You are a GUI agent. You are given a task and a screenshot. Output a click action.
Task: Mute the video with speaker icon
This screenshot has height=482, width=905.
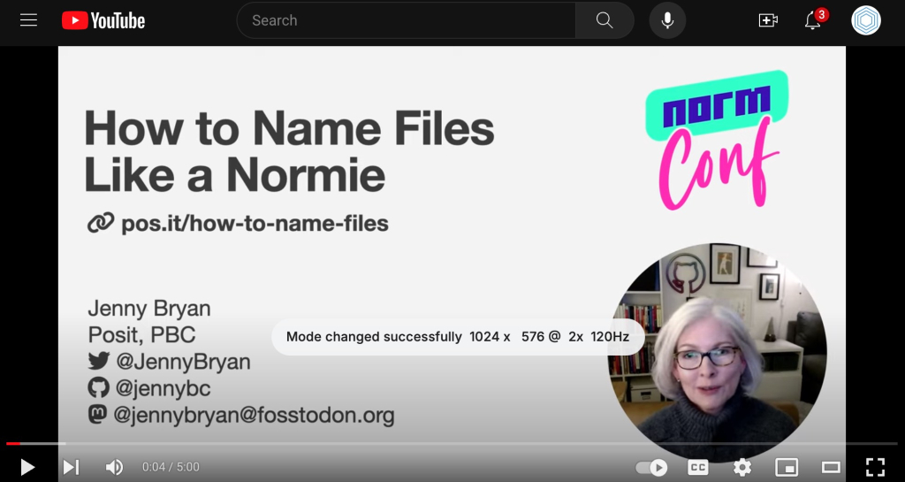(x=114, y=467)
